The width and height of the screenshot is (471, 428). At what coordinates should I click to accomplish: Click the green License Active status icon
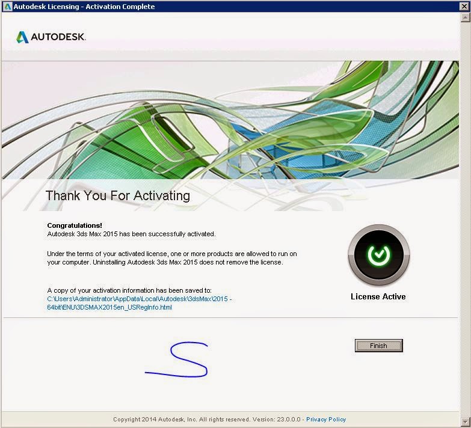pos(378,255)
